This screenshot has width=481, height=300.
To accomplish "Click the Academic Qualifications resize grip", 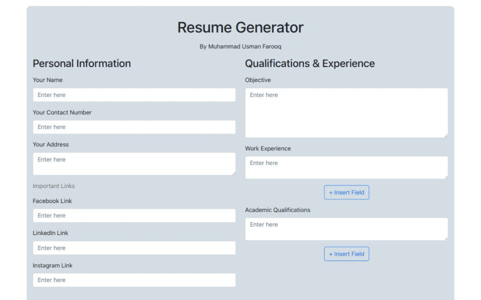I will [x=446, y=239].
